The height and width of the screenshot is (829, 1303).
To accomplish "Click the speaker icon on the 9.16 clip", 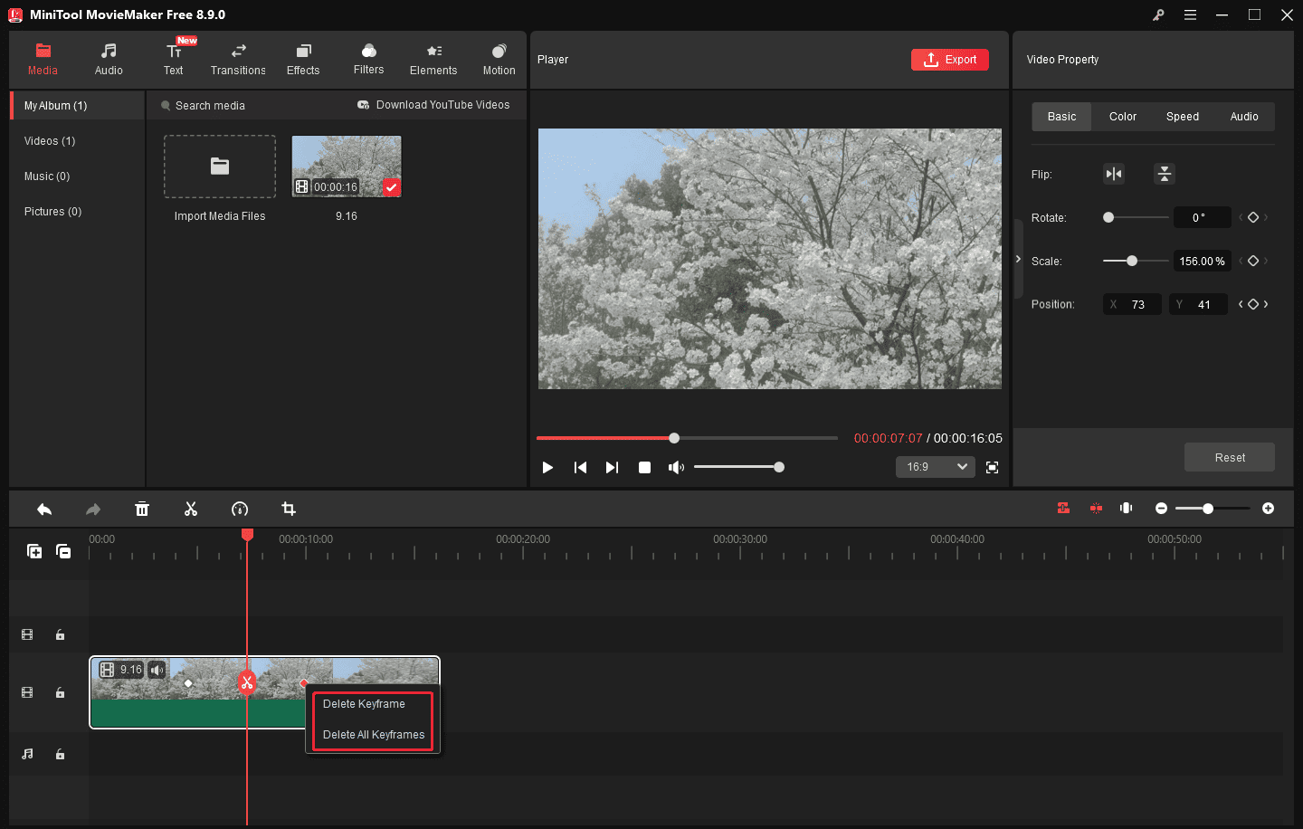I will pyautogui.click(x=157, y=670).
